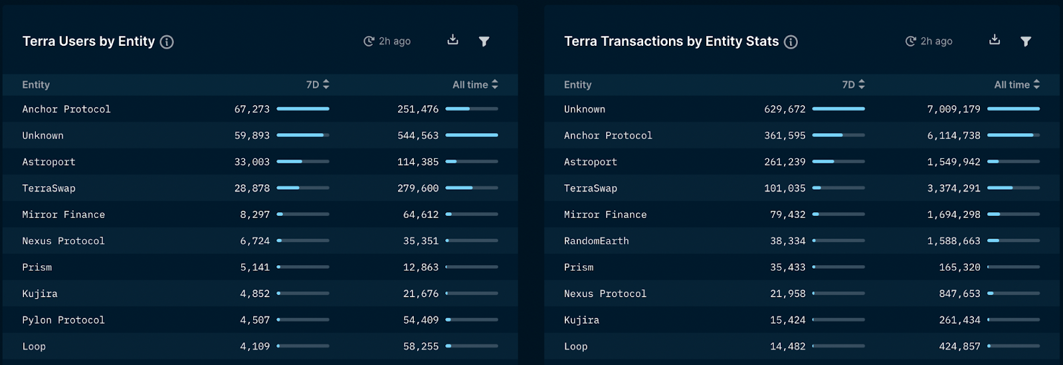Sort Users table by 7D column
Screen dimensions: 1063x365
(318, 84)
